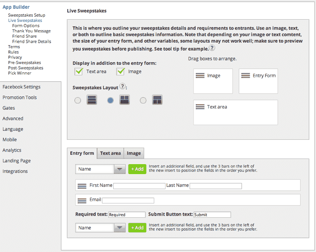Viewport: 316px width, 252px height.
Task: Open the Advanced section
Action: [13, 118]
